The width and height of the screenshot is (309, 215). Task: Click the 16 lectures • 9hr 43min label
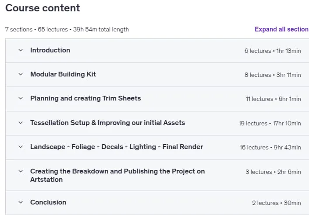pyautogui.click(x=270, y=147)
